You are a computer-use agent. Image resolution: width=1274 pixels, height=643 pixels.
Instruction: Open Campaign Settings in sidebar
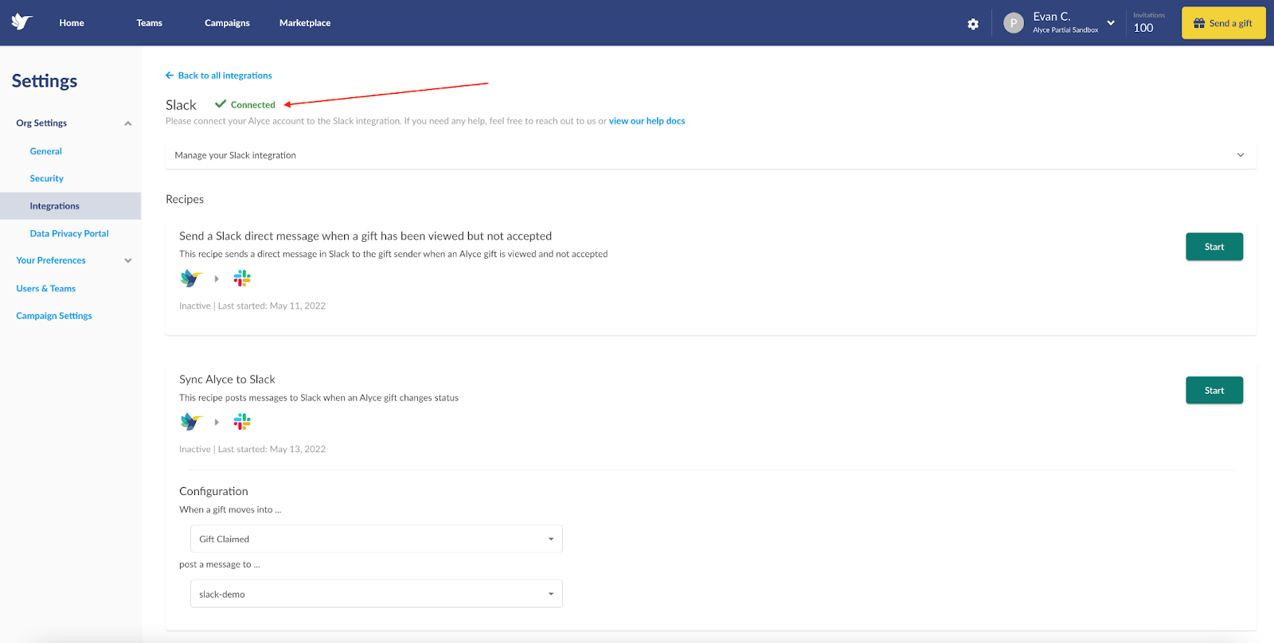tap(53, 316)
